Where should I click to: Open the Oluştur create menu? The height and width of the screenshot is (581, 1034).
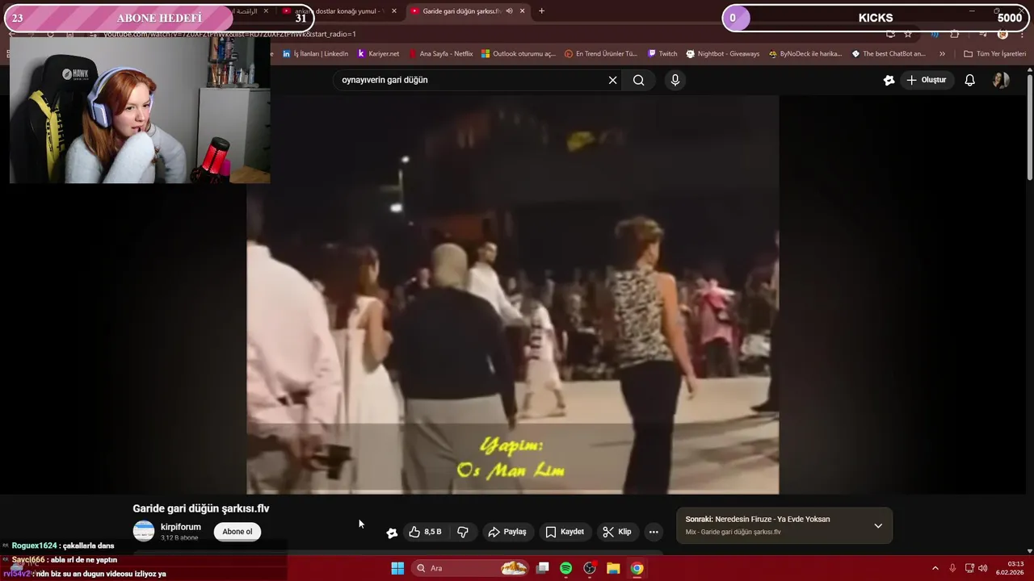tap(926, 80)
